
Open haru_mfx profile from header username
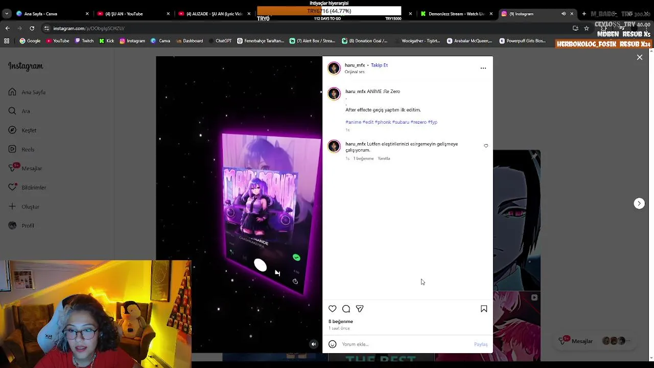[355, 65]
